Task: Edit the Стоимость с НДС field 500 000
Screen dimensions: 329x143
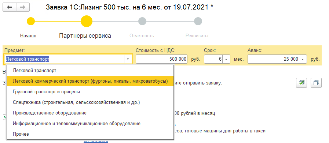Action: (x=161, y=59)
